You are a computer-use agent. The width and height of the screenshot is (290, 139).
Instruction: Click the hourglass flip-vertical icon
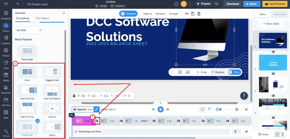180,72
